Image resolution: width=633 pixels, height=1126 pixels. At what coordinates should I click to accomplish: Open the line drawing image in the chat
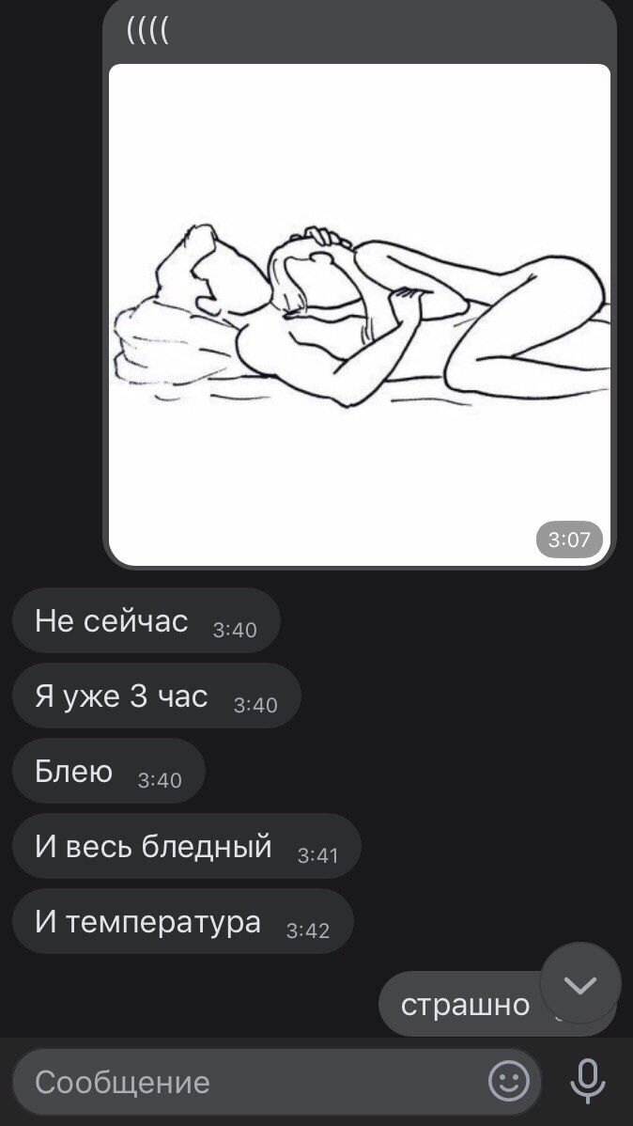pos(360,315)
